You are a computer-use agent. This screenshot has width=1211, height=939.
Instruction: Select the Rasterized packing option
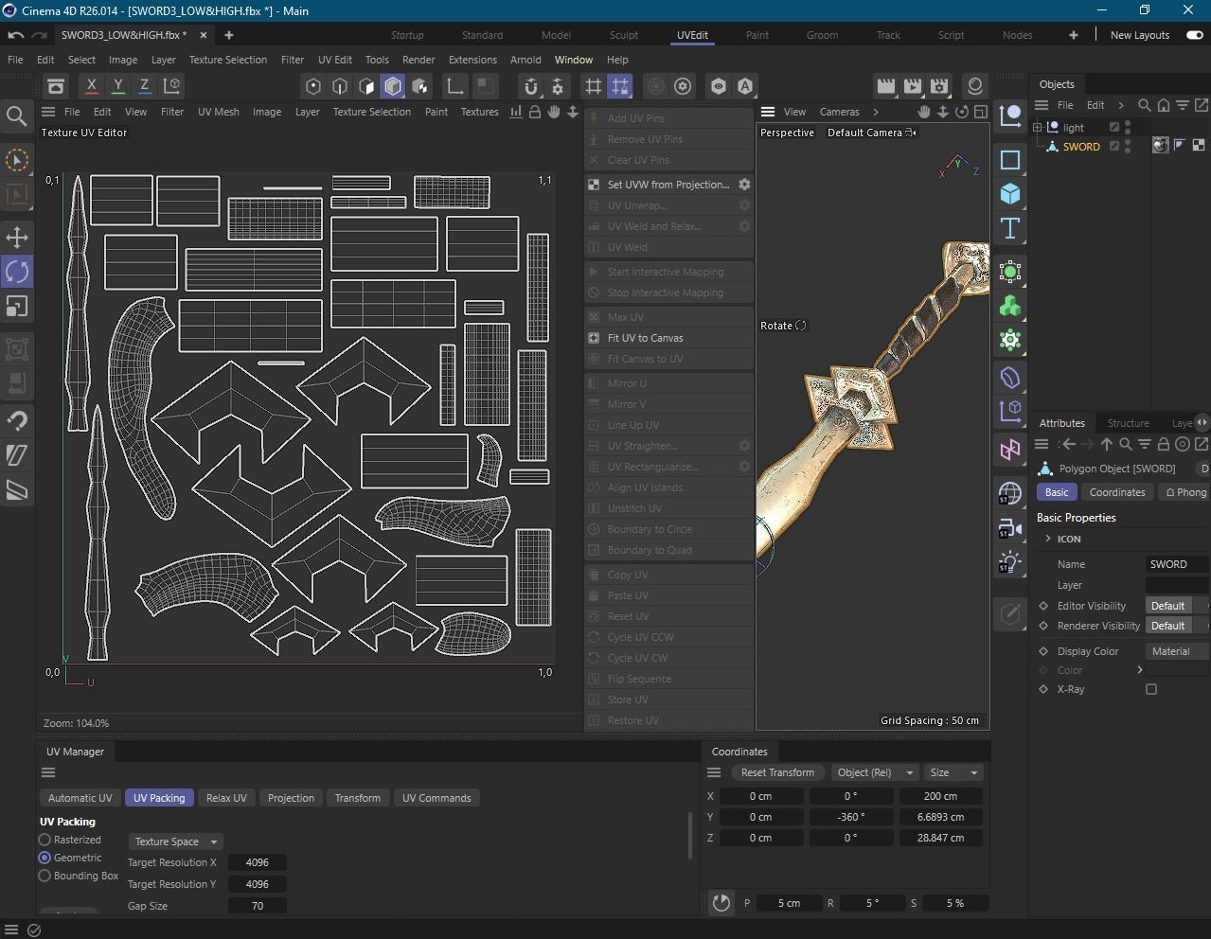point(45,840)
